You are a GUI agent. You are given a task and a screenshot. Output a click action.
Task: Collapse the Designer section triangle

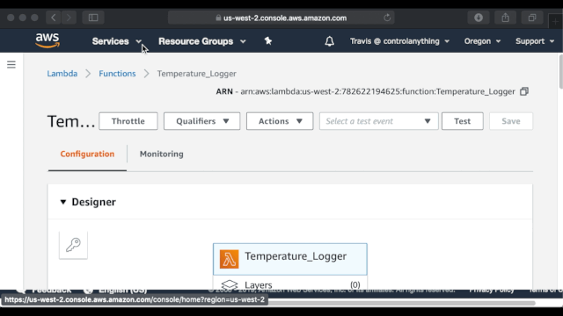63,202
